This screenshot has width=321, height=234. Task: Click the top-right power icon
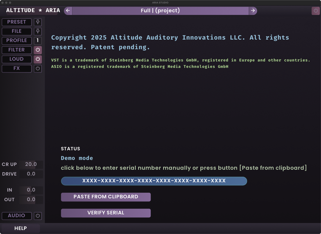coord(316,11)
